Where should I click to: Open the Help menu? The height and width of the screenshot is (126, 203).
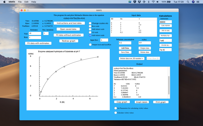click(x=33, y=2)
